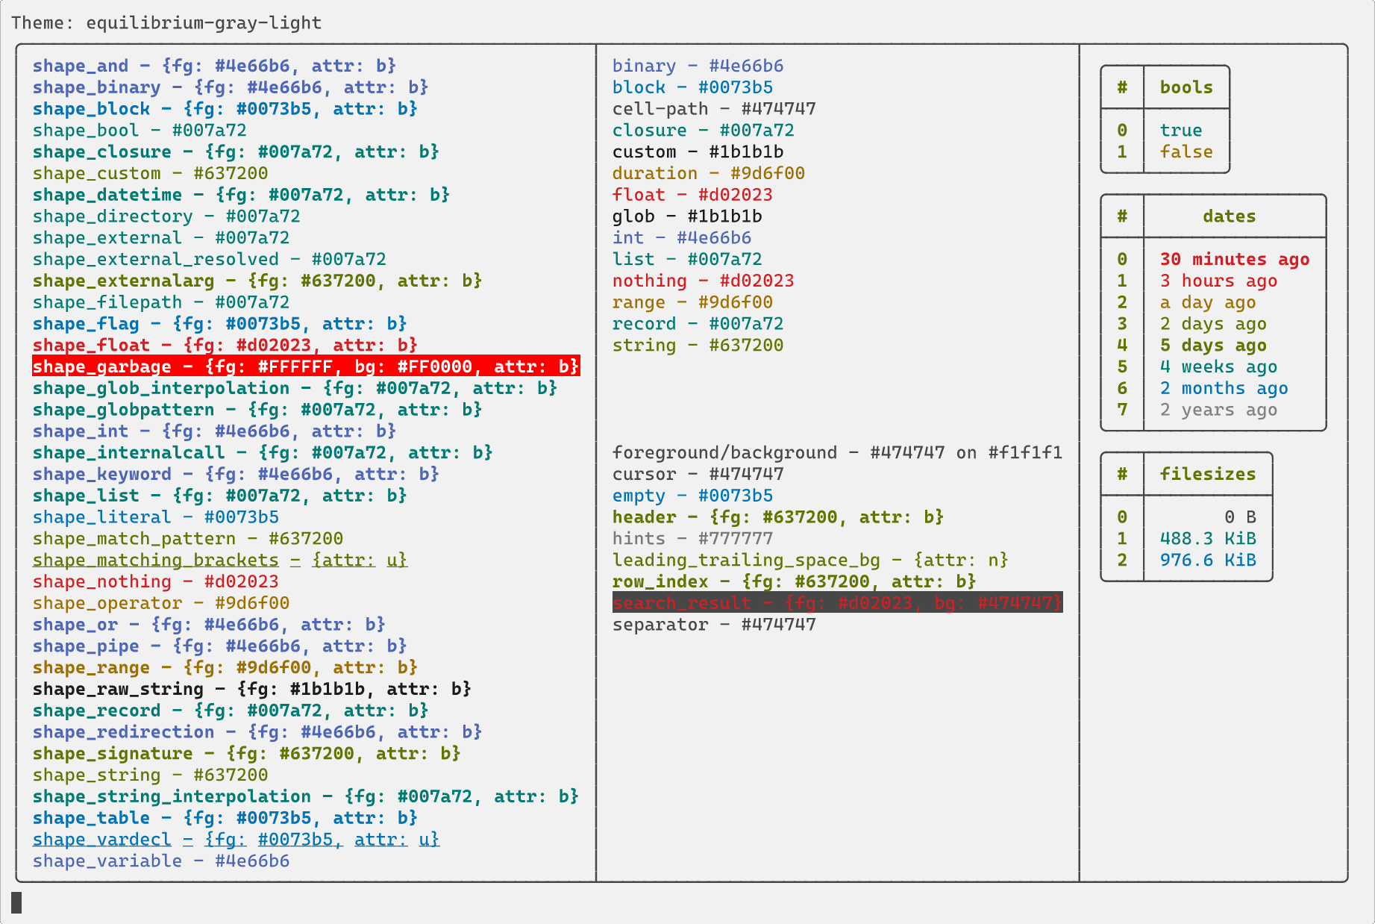Screen dimensions: 1375x924
Task: Click the separator - #474747 line
Action: click(714, 625)
